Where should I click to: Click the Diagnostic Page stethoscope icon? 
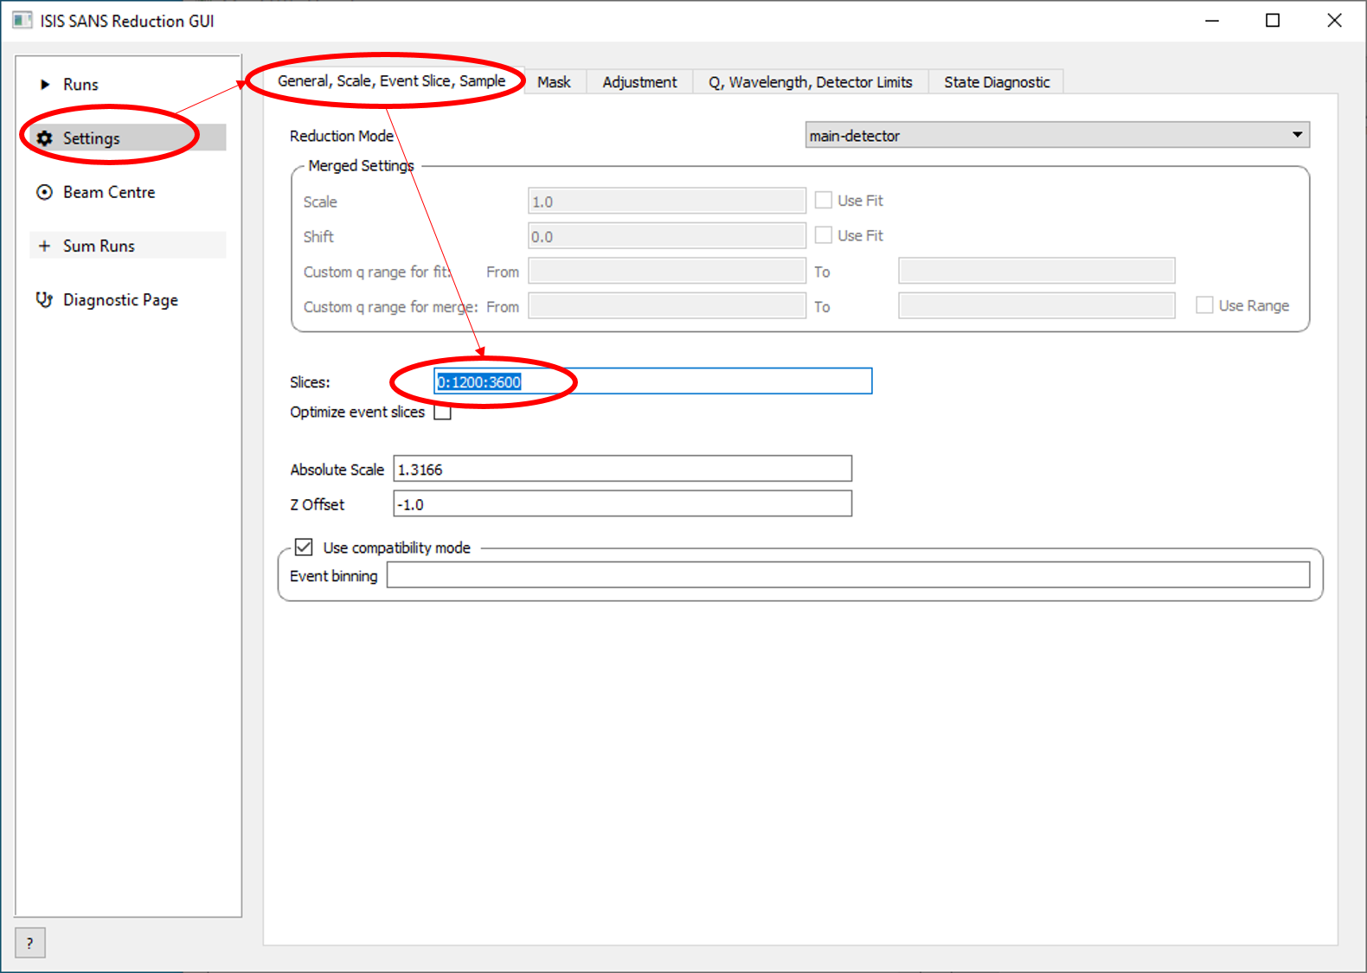click(44, 300)
